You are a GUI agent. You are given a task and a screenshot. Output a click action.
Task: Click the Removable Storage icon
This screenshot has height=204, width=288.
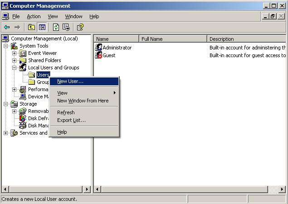(23, 111)
